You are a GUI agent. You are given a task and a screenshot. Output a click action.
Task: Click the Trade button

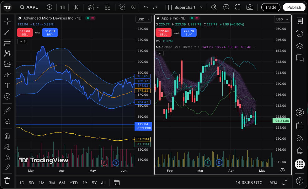271,7
